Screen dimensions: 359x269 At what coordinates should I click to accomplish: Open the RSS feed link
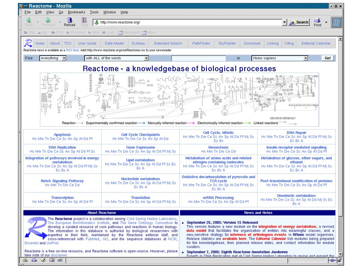click(x=72, y=50)
